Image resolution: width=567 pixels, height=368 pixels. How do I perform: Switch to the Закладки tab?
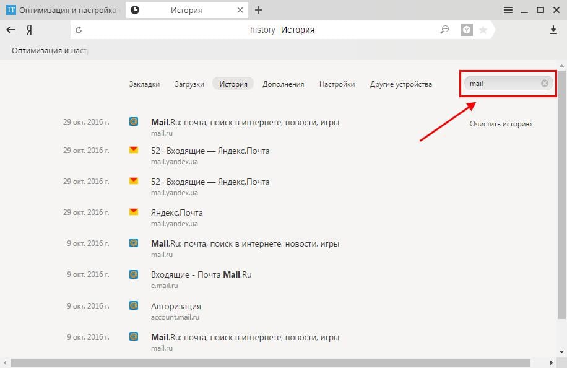pyautogui.click(x=144, y=83)
